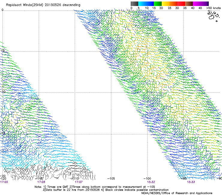
Task: Click the -105 longitude axis label
Action: (x=111, y=178)
